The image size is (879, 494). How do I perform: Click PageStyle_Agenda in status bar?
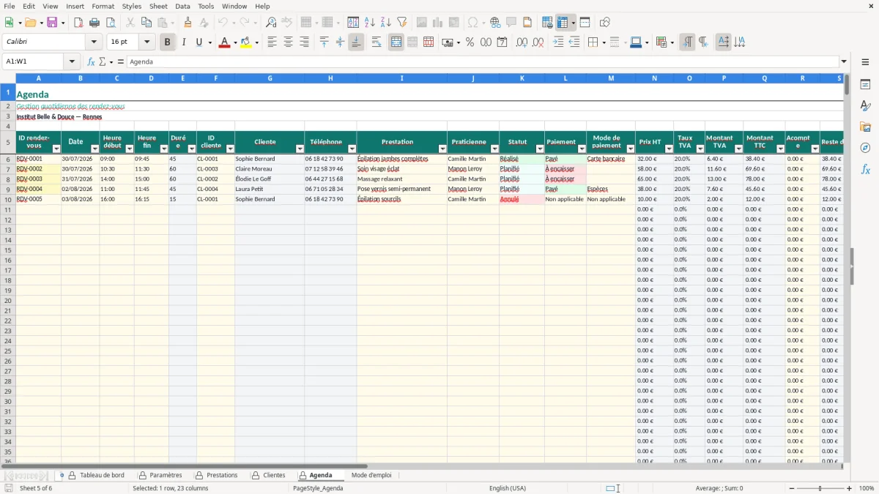tap(318, 488)
